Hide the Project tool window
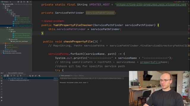This screenshot has height=106, width=190. tap(31, 2)
